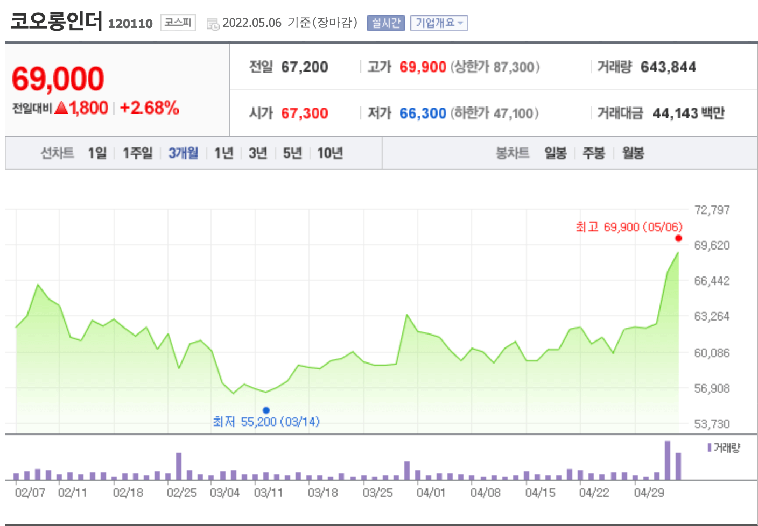Viewport: 758px width, 526px height.
Task: Click the 실시간 button
Action: [386, 23]
